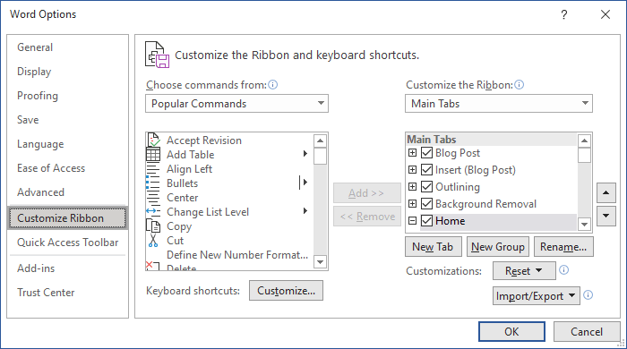The height and width of the screenshot is (349, 627).
Task: Toggle the Outlining tab checkbox
Action: 426,187
